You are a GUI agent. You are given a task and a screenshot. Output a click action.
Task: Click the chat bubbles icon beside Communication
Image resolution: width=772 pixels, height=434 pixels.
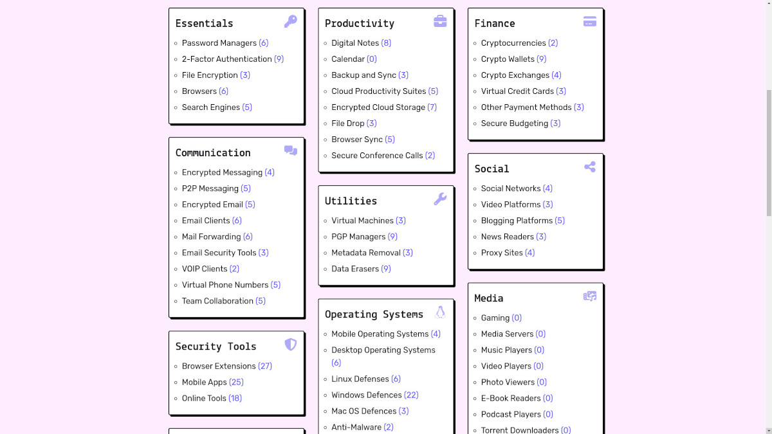tap(291, 151)
